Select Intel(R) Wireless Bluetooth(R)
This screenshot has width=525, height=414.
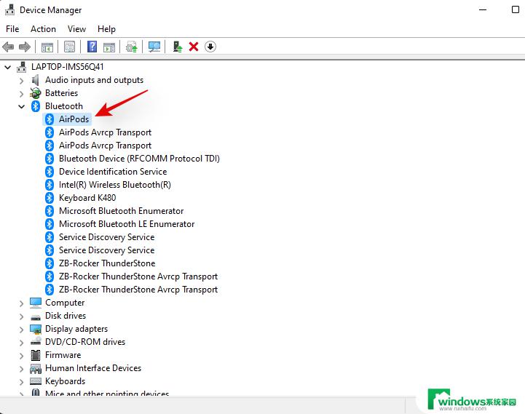[115, 185]
